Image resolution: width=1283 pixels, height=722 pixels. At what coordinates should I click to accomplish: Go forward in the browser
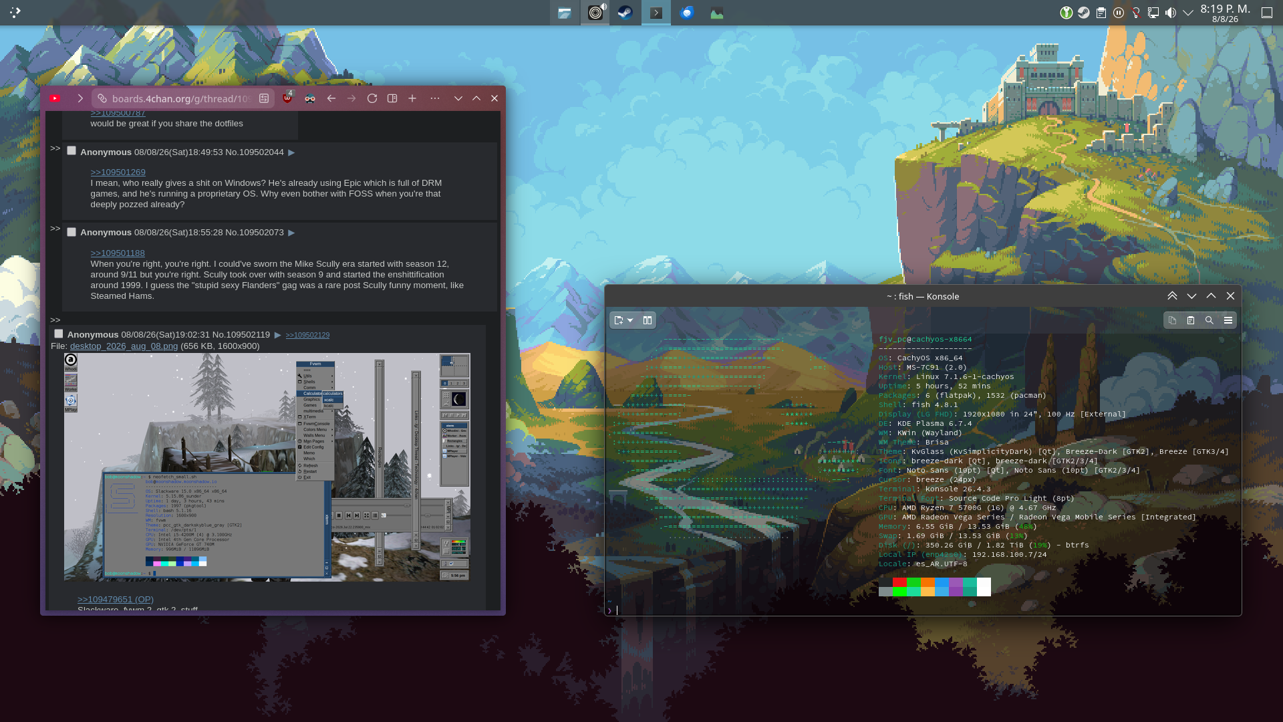(x=351, y=98)
